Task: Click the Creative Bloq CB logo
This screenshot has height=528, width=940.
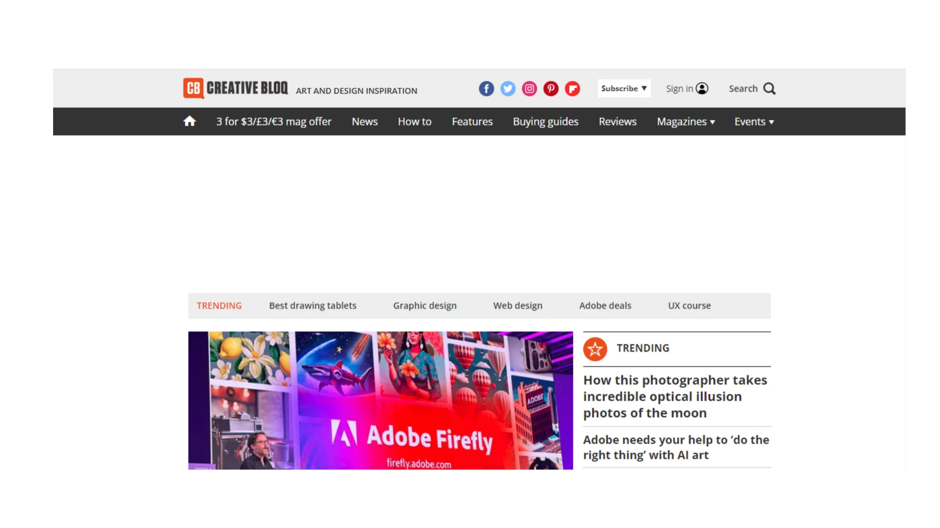Action: tap(193, 88)
